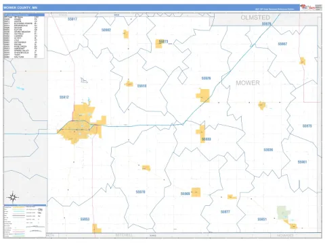Click the 55926 ZIP code label

(206, 78)
